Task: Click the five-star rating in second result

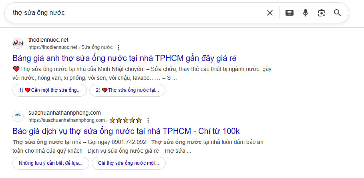Action: click(126, 120)
